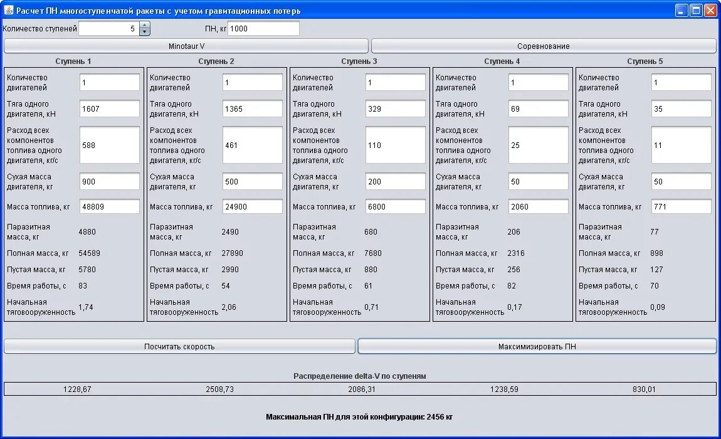Decrease stage count with spinner down arrow
721x439 pixels.
(145, 32)
